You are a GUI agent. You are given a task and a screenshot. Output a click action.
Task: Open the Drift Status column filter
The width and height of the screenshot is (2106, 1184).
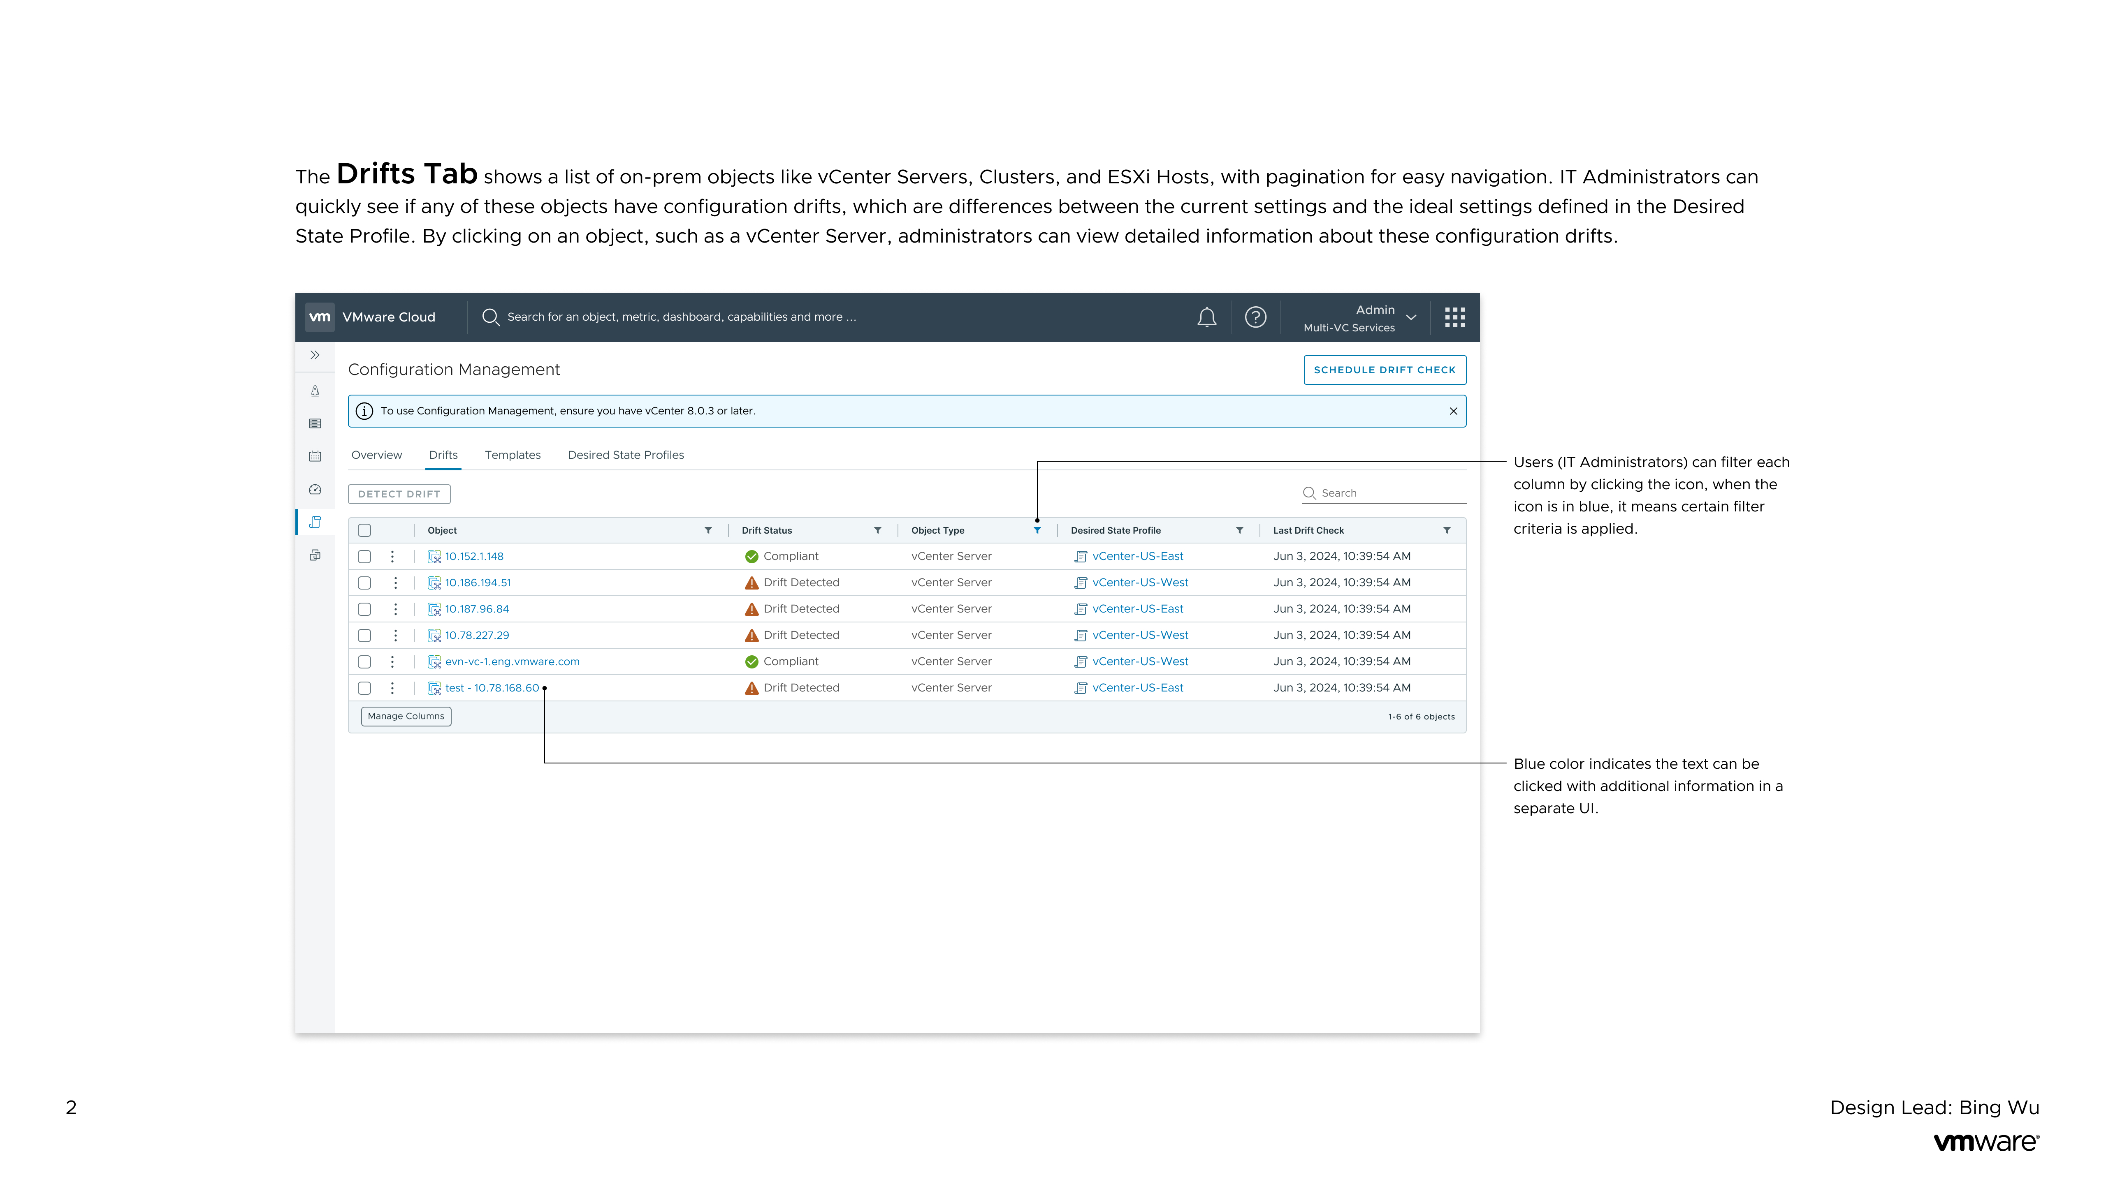[877, 531]
